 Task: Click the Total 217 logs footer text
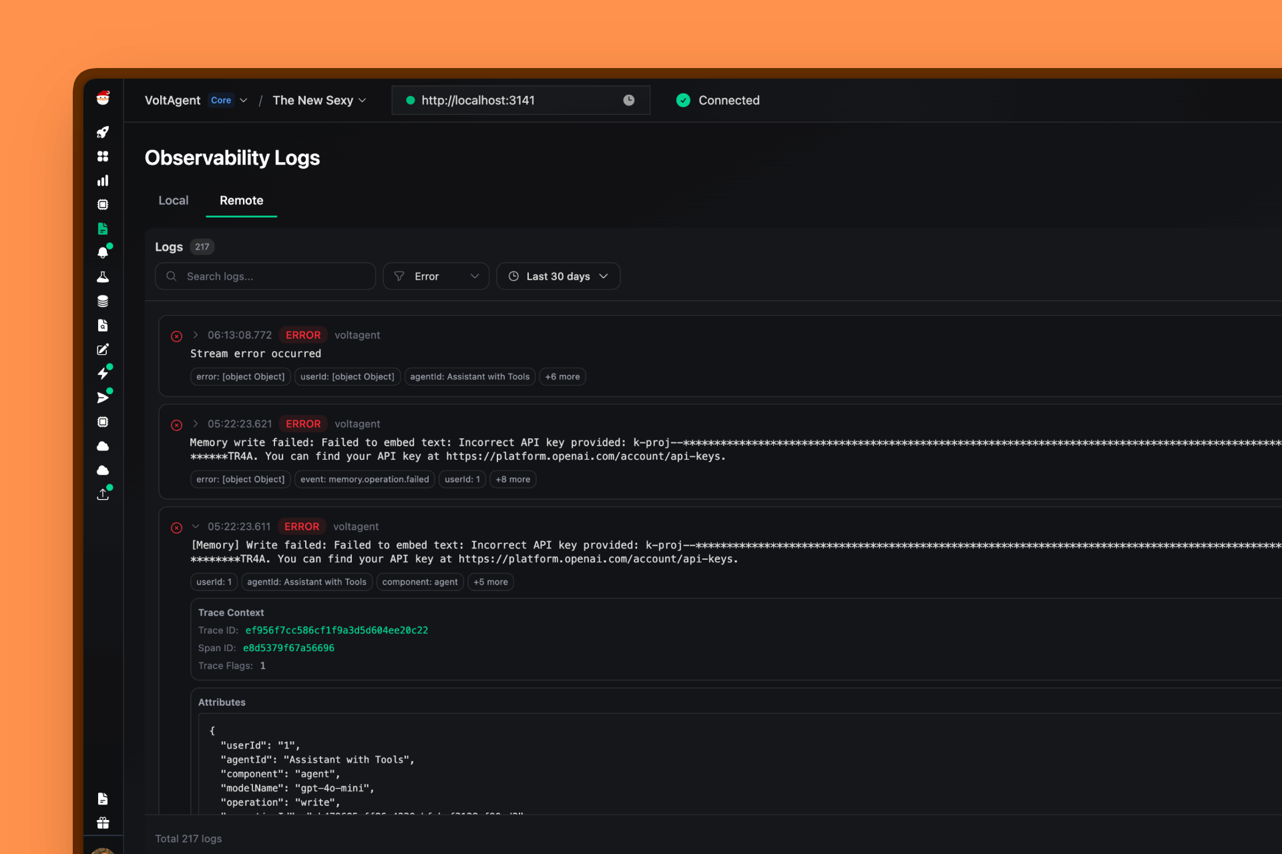(188, 839)
